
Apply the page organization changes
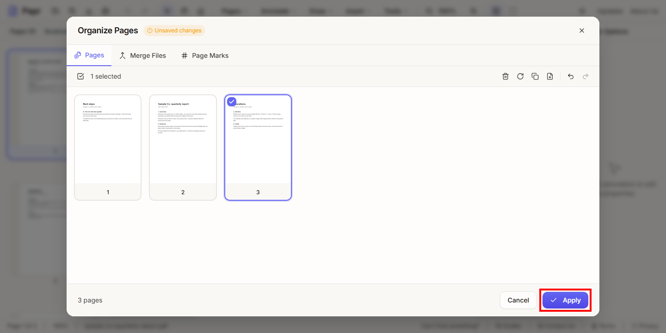pyautogui.click(x=565, y=300)
